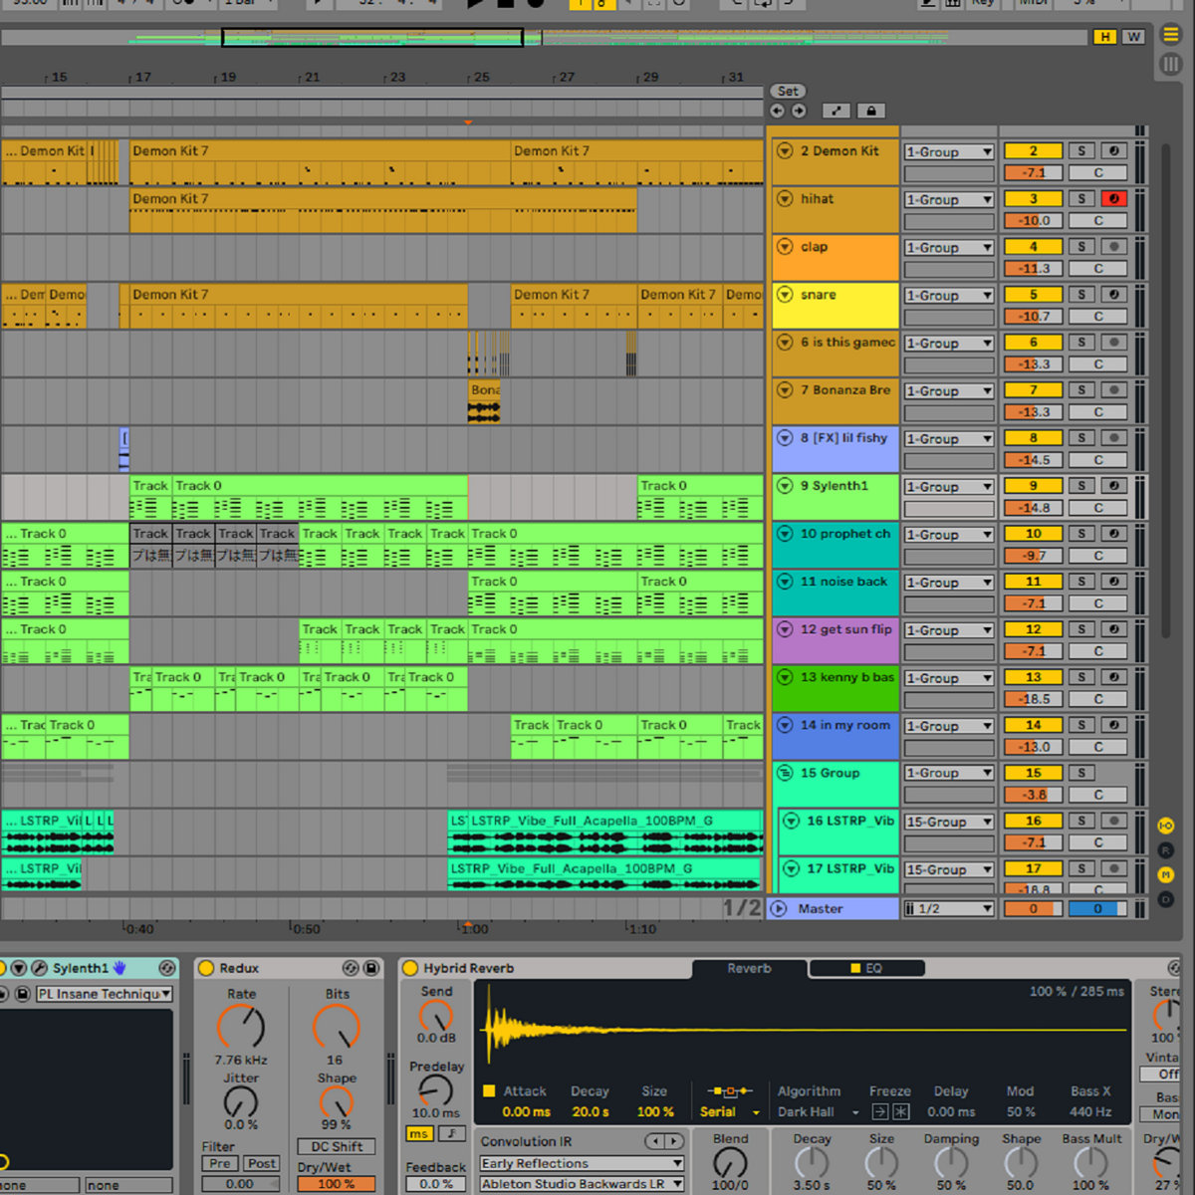Click the Freeze button in Hybrid Reverb
1195x1195 pixels.
tap(900, 1112)
